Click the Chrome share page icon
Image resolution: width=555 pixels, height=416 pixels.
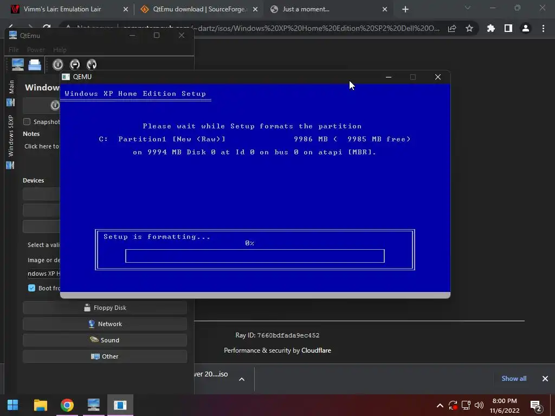click(452, 29)
